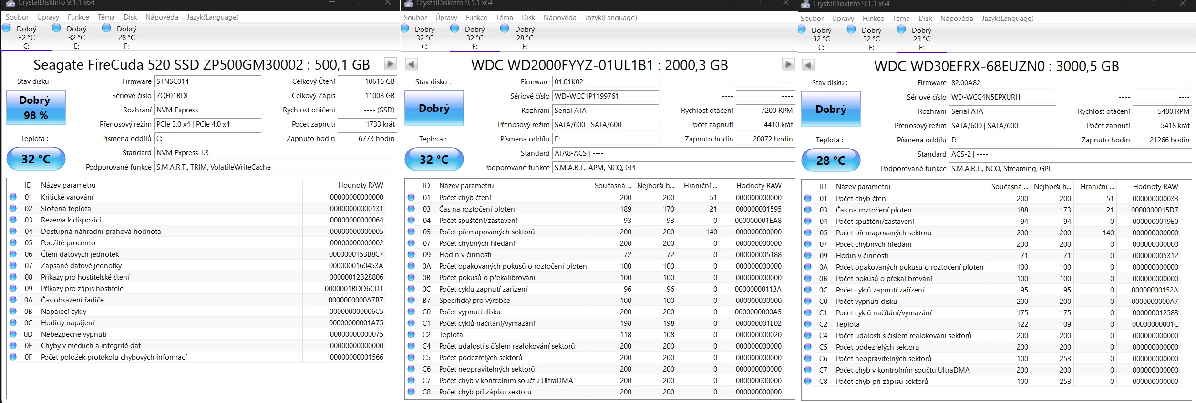Image resolution: width=1196 pixels, height=403 pixels.
Task: Open Jazyk(Language) menu in WD30EFRX window
Action: pos(1008,19)
